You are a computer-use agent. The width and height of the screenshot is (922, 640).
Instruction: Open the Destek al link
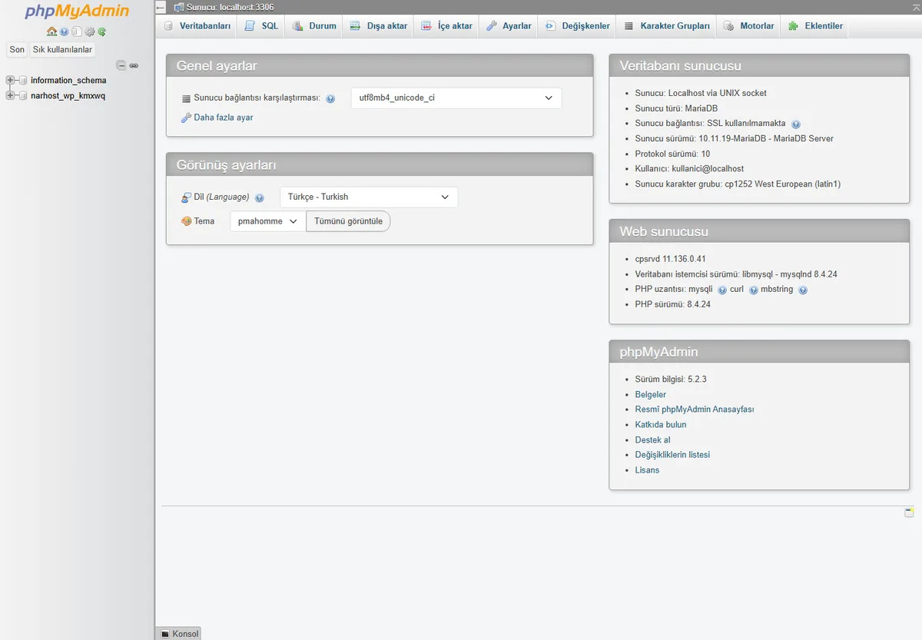(653, 440)
